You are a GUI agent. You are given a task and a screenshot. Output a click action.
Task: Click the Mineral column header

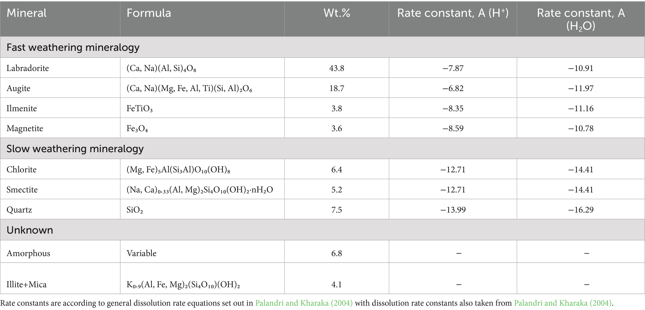point(27,13)
